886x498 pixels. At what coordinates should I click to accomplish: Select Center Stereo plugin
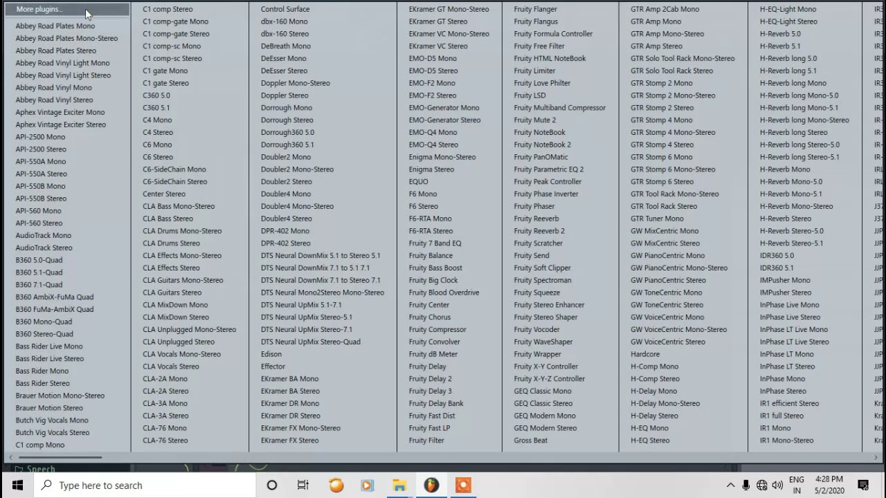coord(164,194)
